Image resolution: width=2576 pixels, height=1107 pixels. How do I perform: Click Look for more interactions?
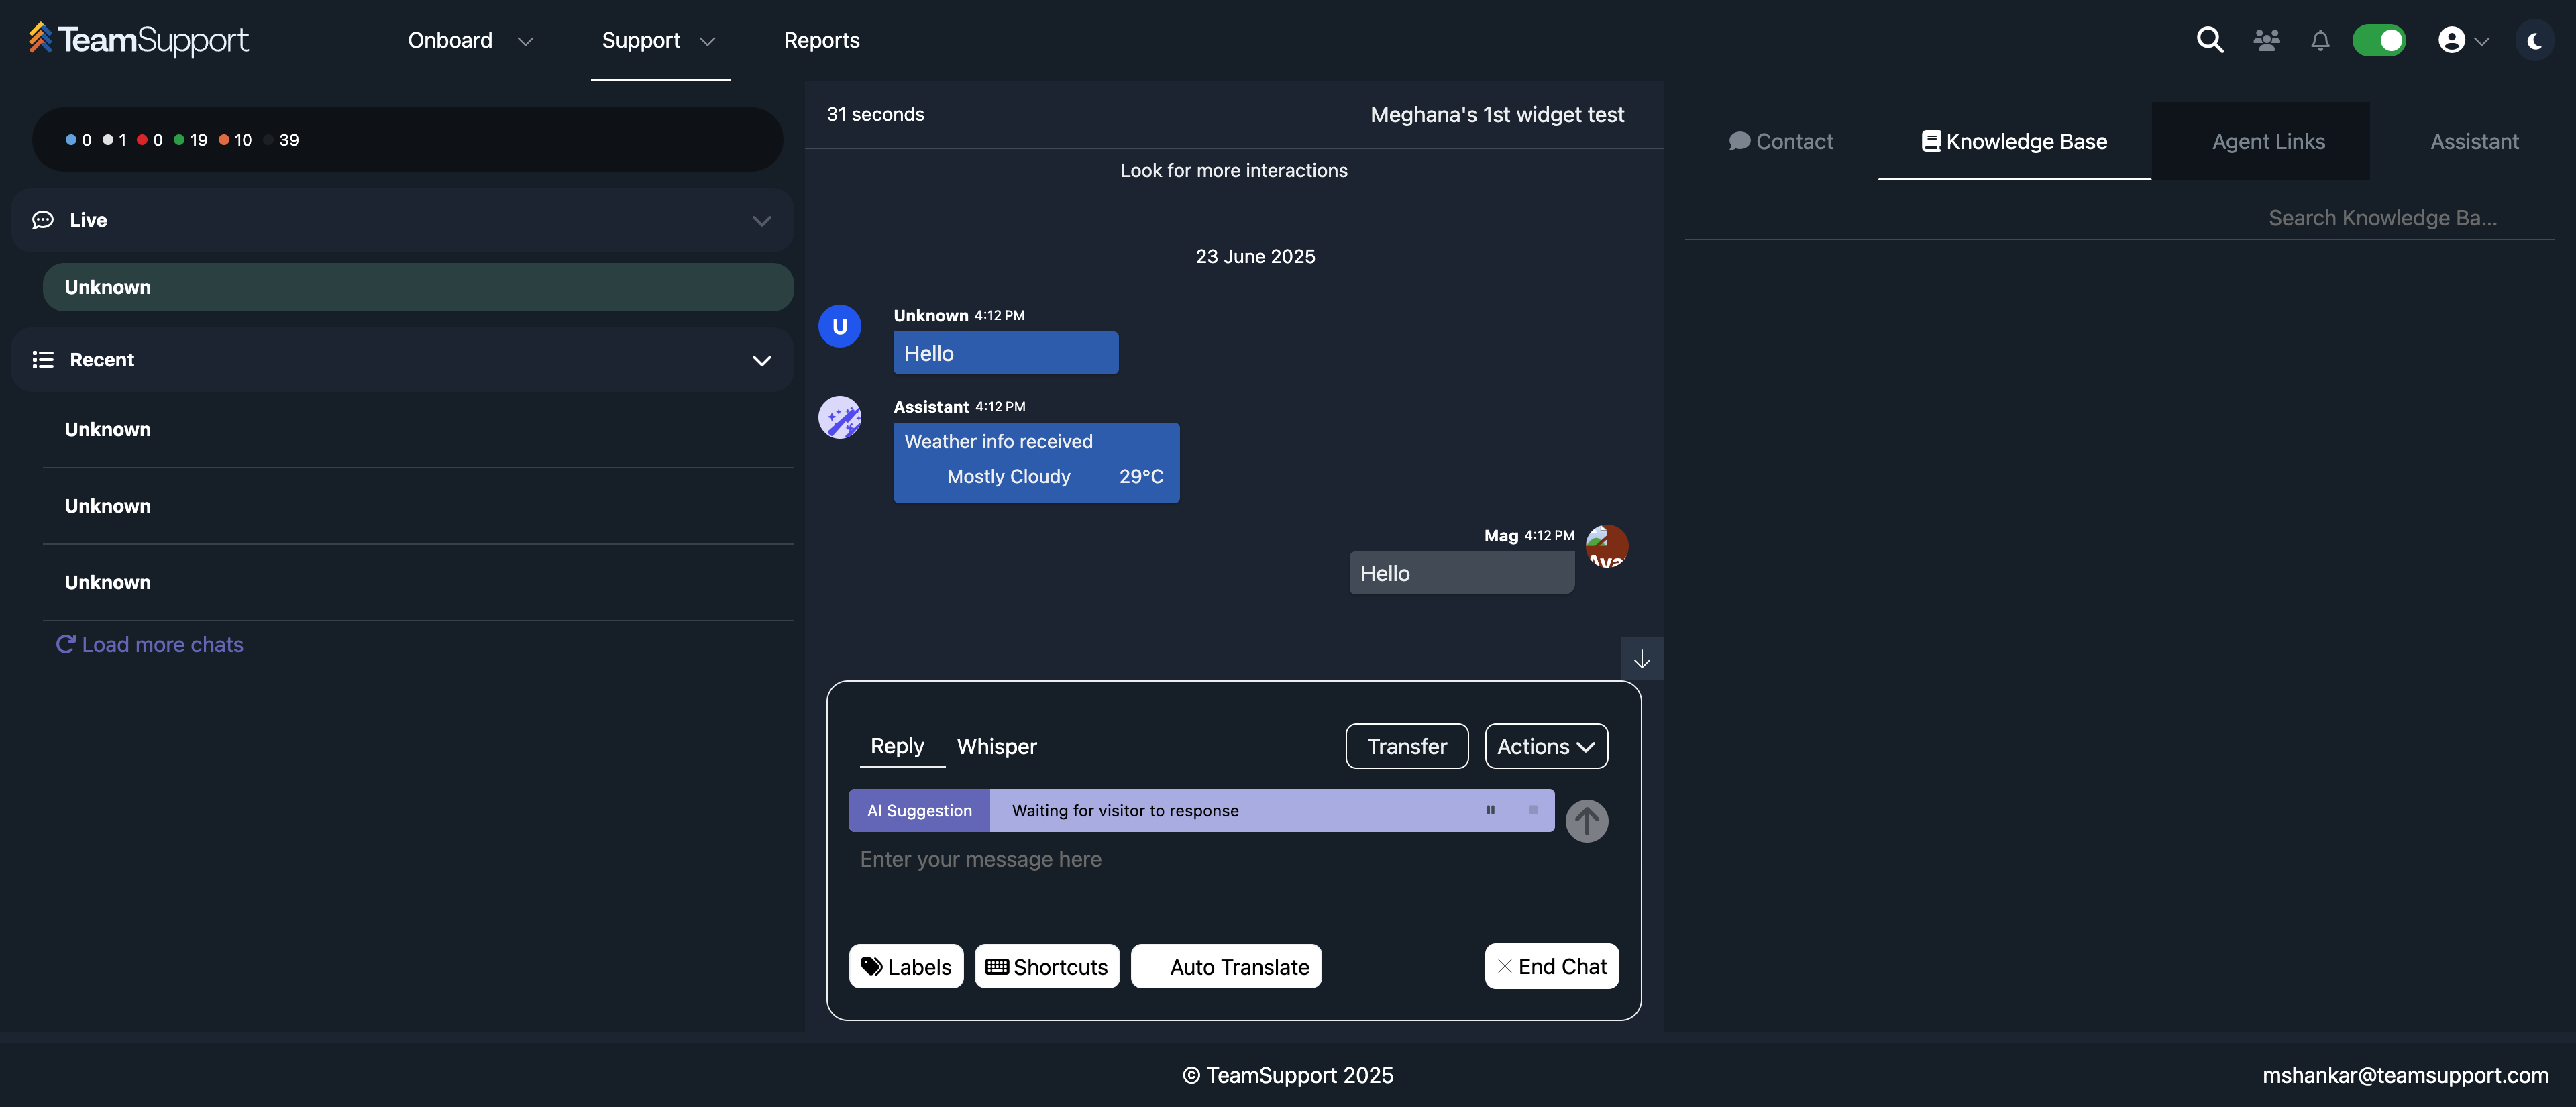point(1233,170)
